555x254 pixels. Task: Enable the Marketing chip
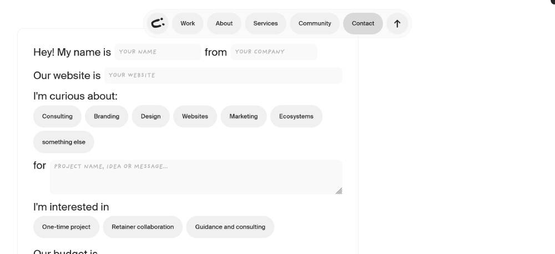(x=244, y=116)
